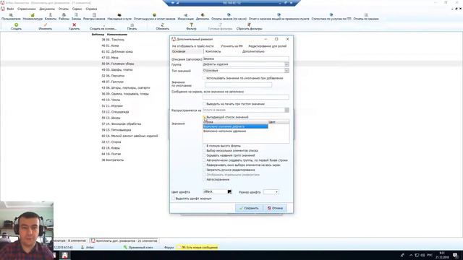Switch to the Комплекты tab

click(213, 51)
